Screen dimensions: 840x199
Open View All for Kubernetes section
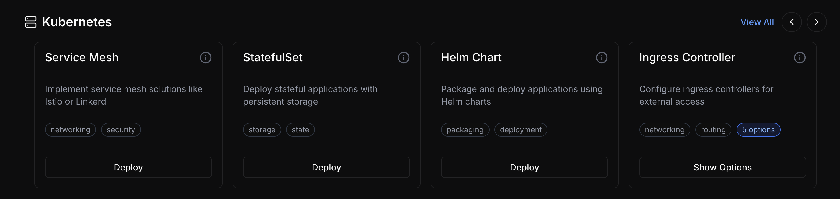click(x=757, y=22)
